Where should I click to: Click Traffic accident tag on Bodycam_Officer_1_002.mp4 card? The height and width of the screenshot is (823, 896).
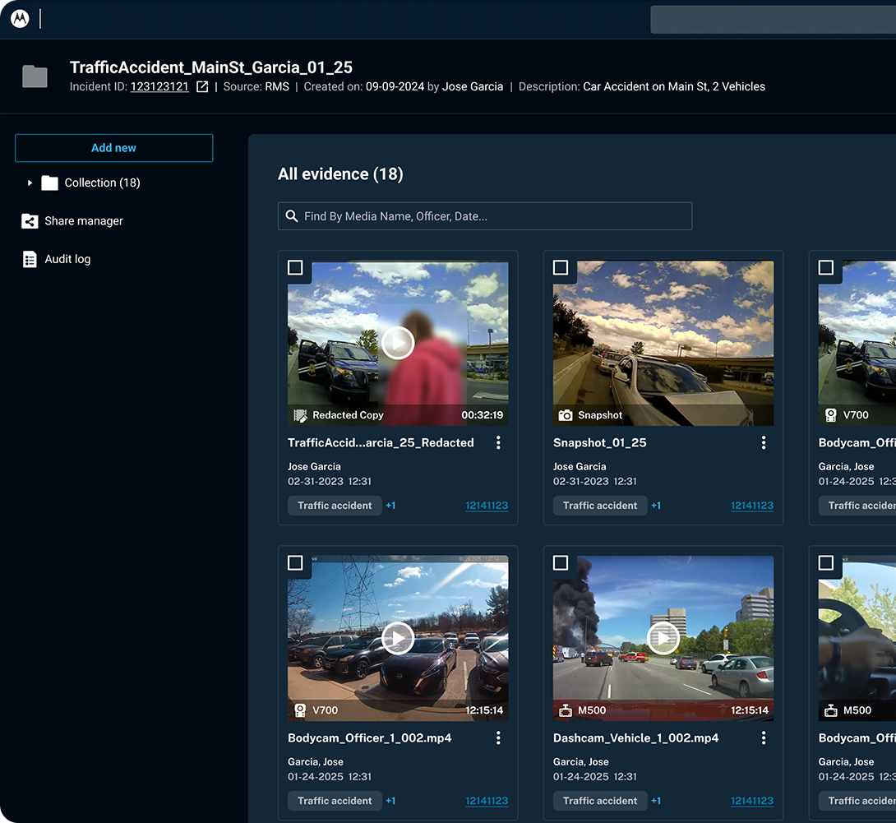click(x=335, y=802)
